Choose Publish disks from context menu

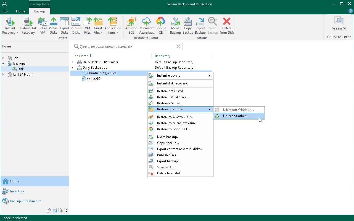tap(180, 155)
